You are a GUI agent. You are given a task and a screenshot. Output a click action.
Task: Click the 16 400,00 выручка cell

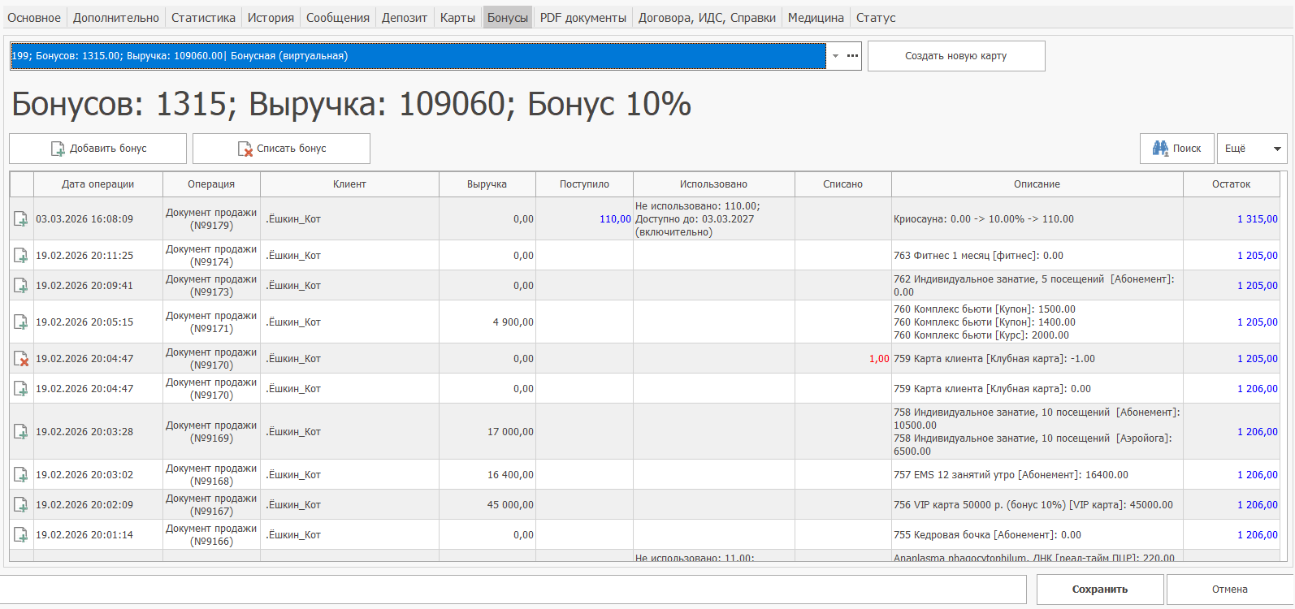(x=487, y=475)
